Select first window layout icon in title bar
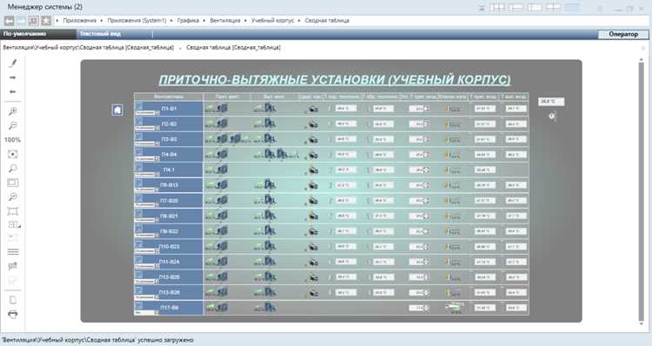 click(x=497, y=8)
